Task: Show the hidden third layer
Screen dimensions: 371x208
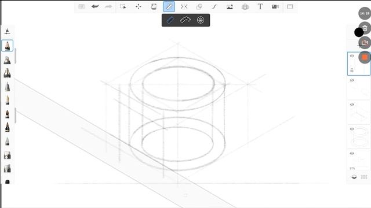Action: (352, 105)
